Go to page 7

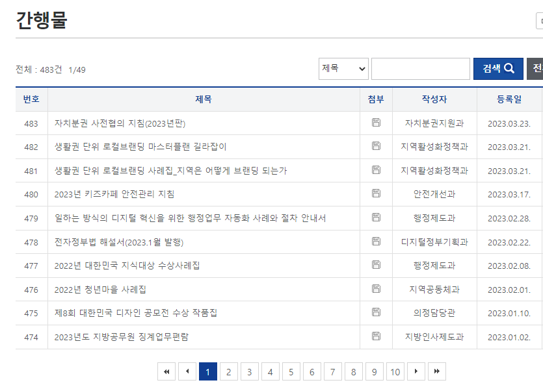[x=333, y=371]
